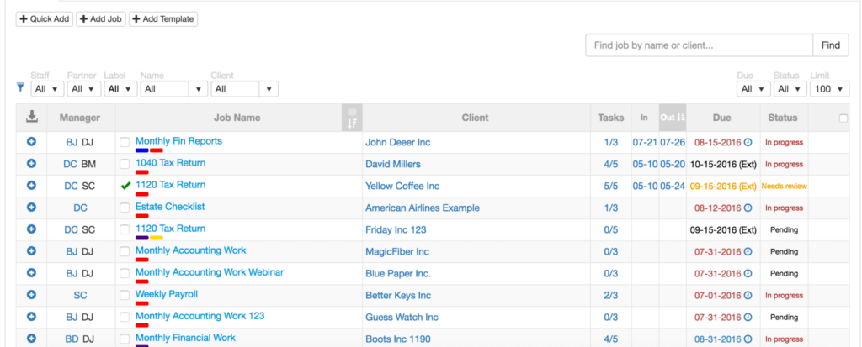Click the 09-15-2016 (Ext) due date in orange
Viewport: 862px width, 347px height.
click(x=723, y=187)
